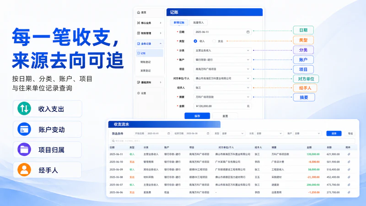Expand the 核心业务 menu chevron

click(x=161, y=23)
